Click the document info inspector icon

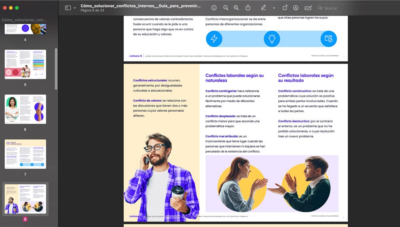[x=214, y=8]
